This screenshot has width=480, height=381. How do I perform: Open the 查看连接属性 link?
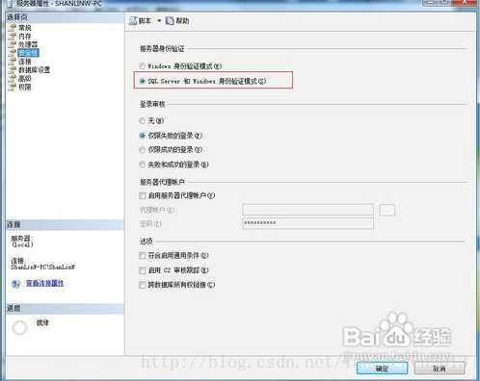click(x=44, y=283)
